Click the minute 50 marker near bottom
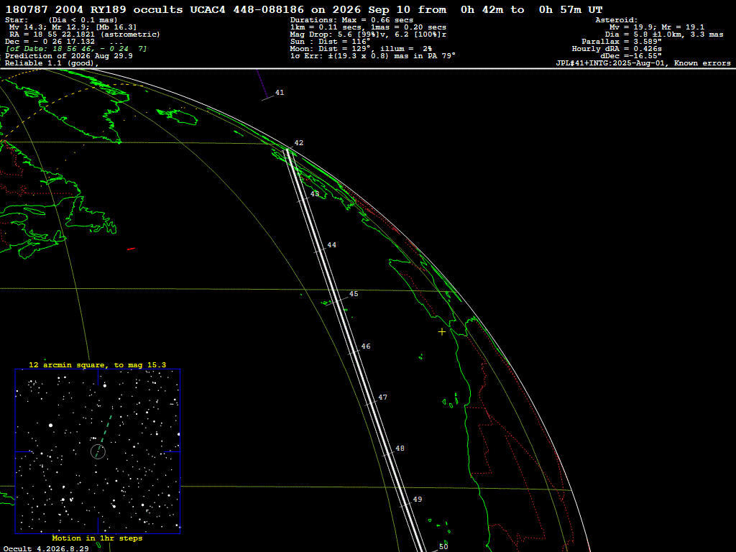736x552 pixels. point(443,546)
